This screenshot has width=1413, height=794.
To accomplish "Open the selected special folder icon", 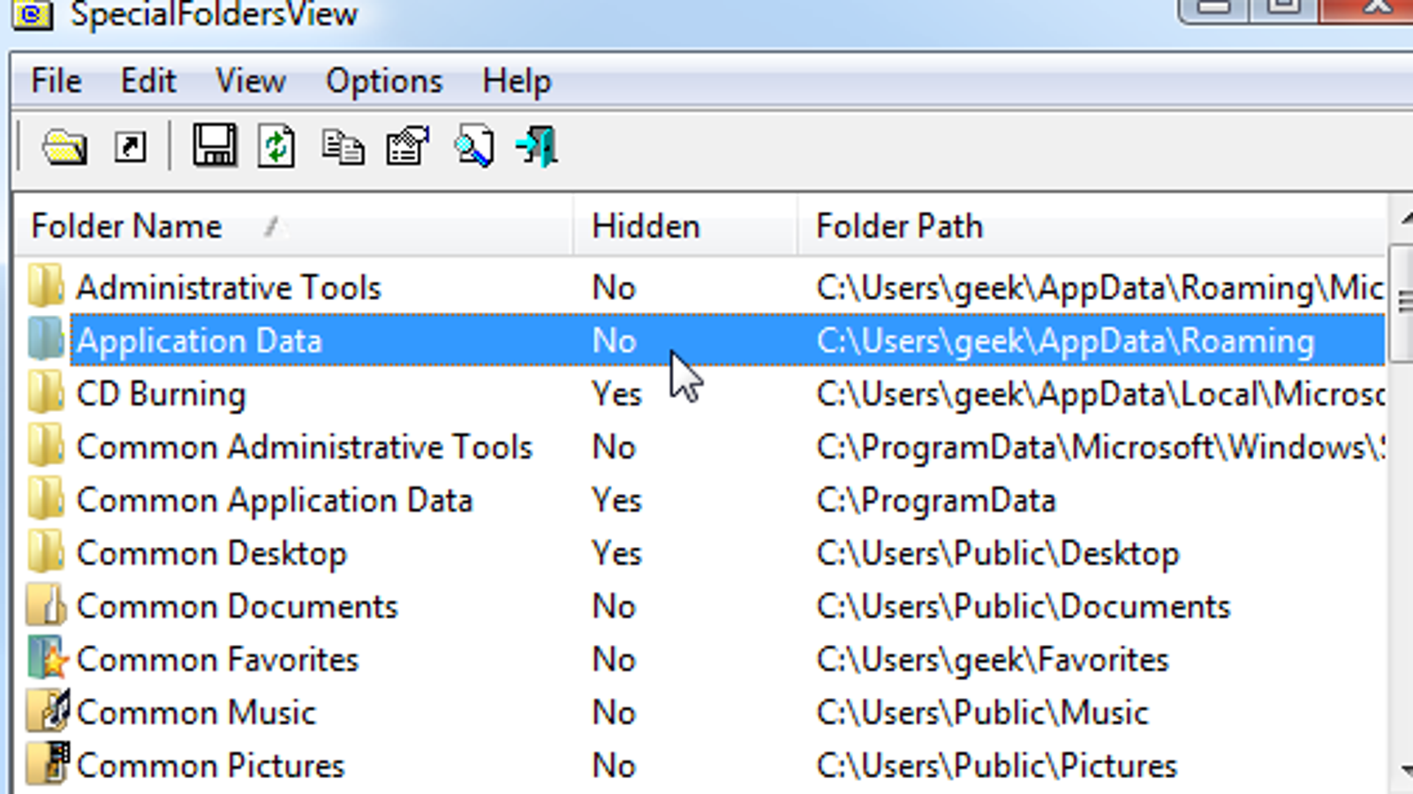I will [64, 147].
